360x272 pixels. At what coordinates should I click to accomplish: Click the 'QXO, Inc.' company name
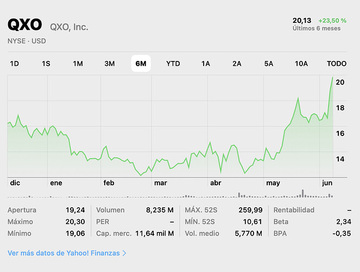tap(69, 27)
